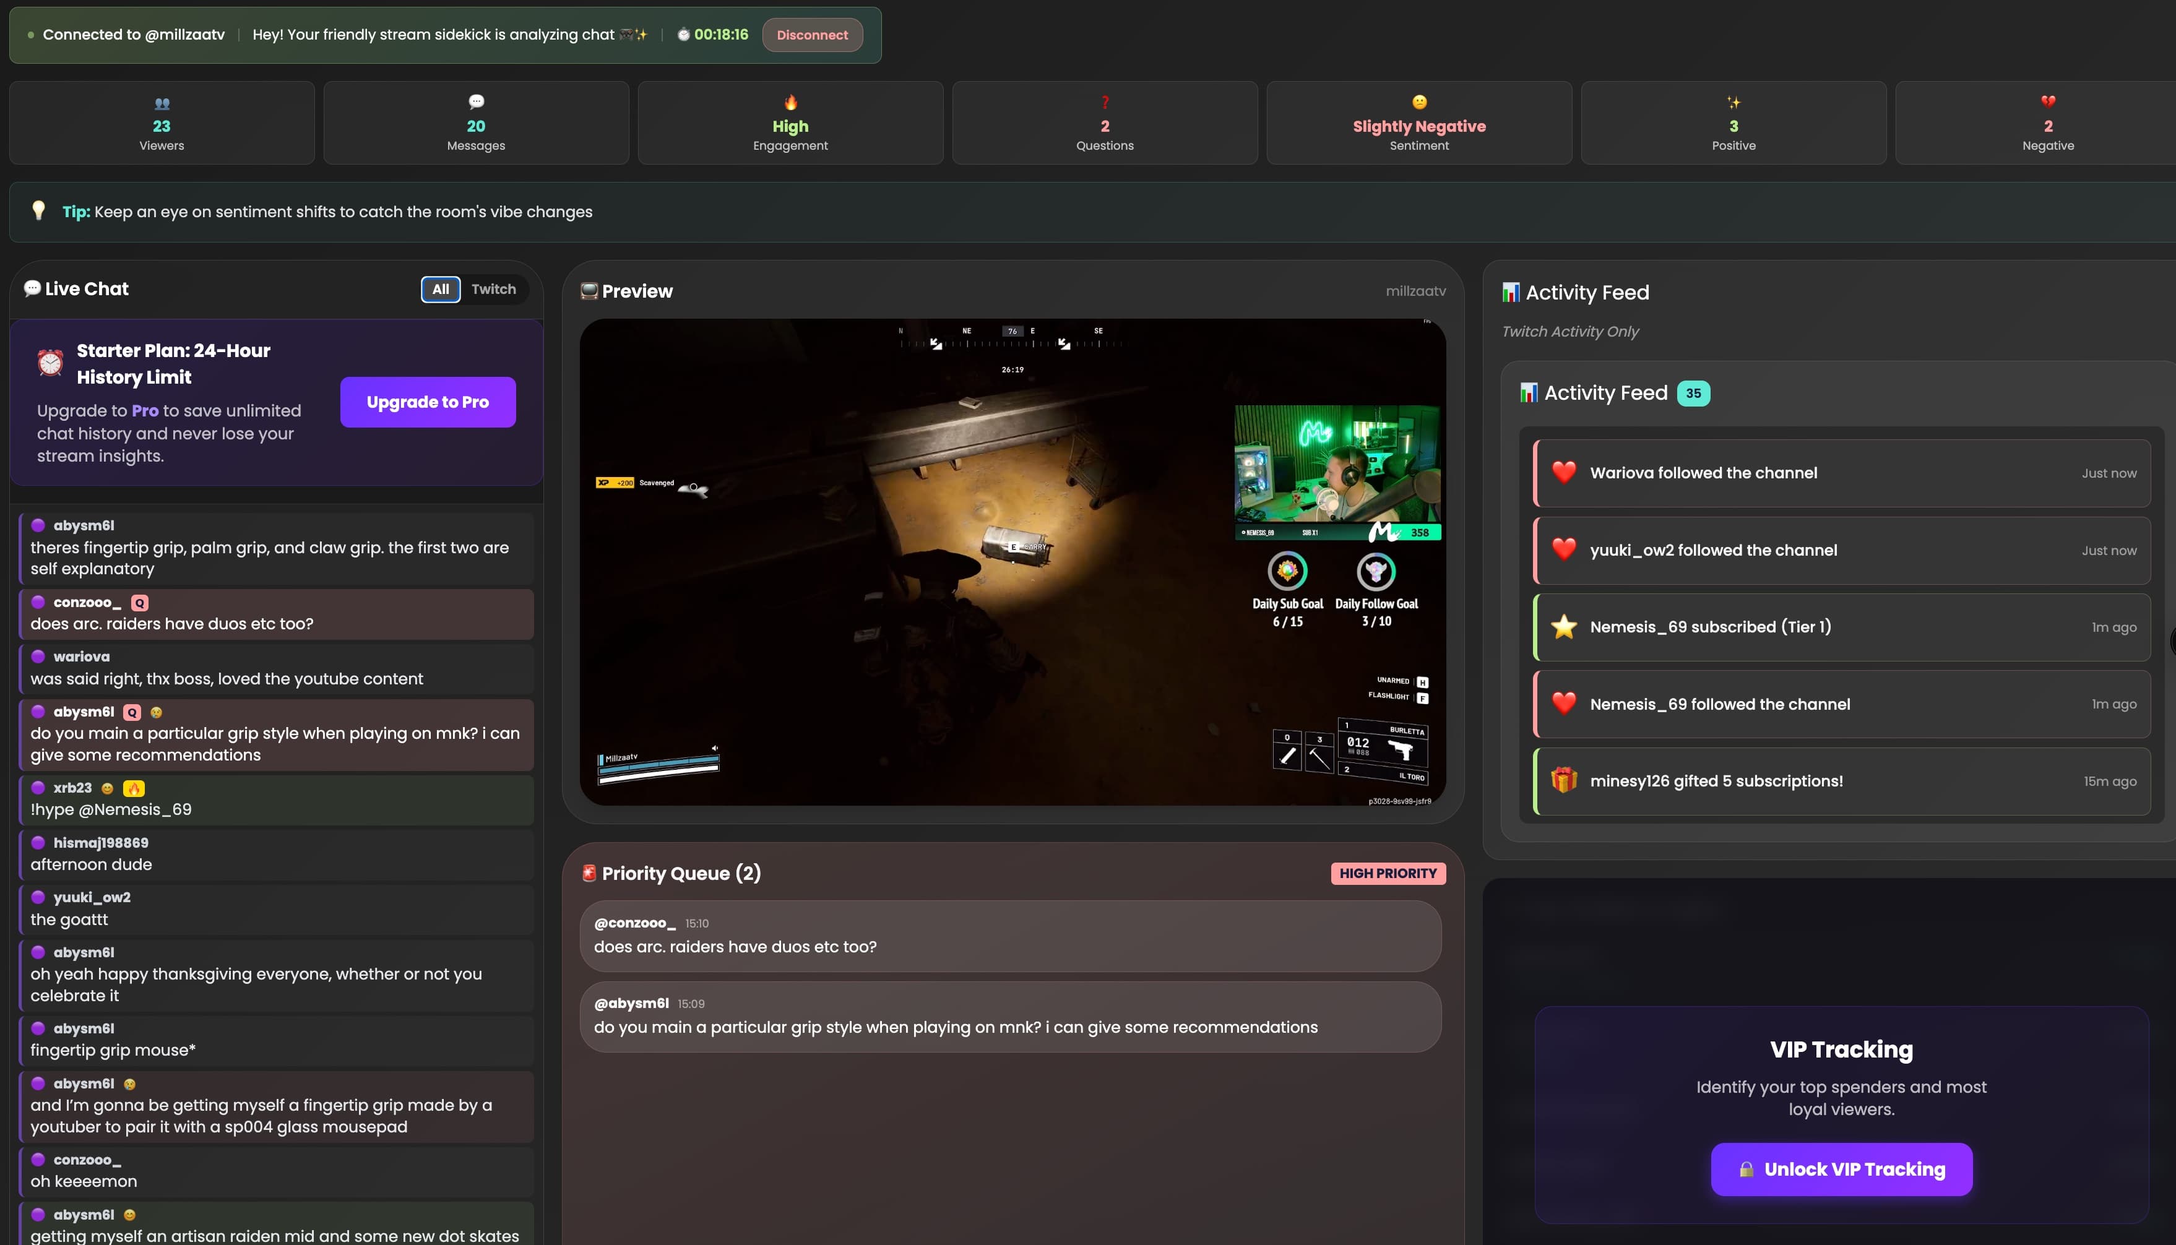Switch to the Twitch chat tab

click(x=493, y=289)
